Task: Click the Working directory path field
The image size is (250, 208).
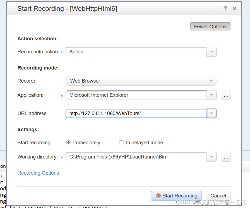Action: [136, 157]
